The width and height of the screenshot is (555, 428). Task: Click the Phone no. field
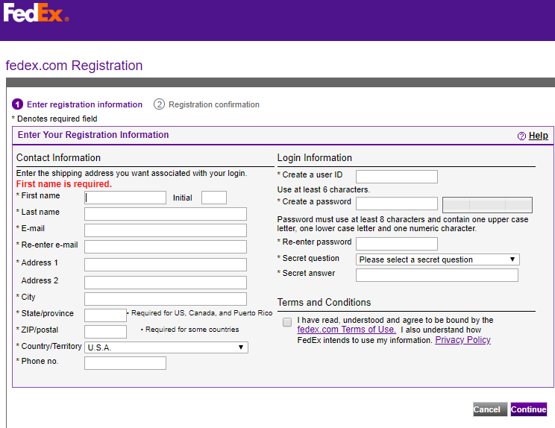tap(125, 363)
